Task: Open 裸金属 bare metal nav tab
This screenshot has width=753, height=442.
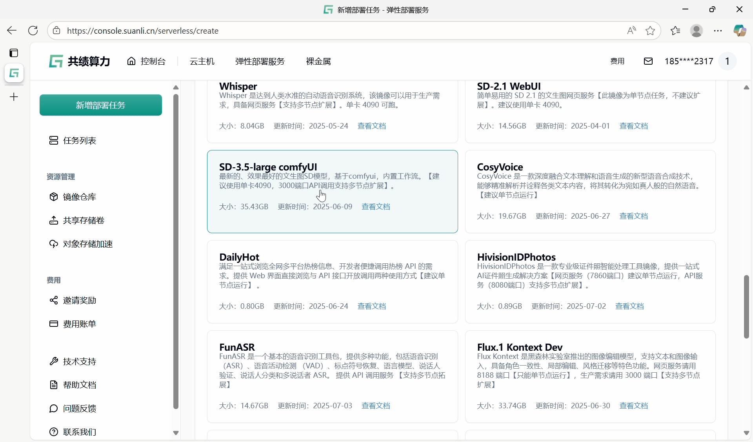Action: pos(318,61)
